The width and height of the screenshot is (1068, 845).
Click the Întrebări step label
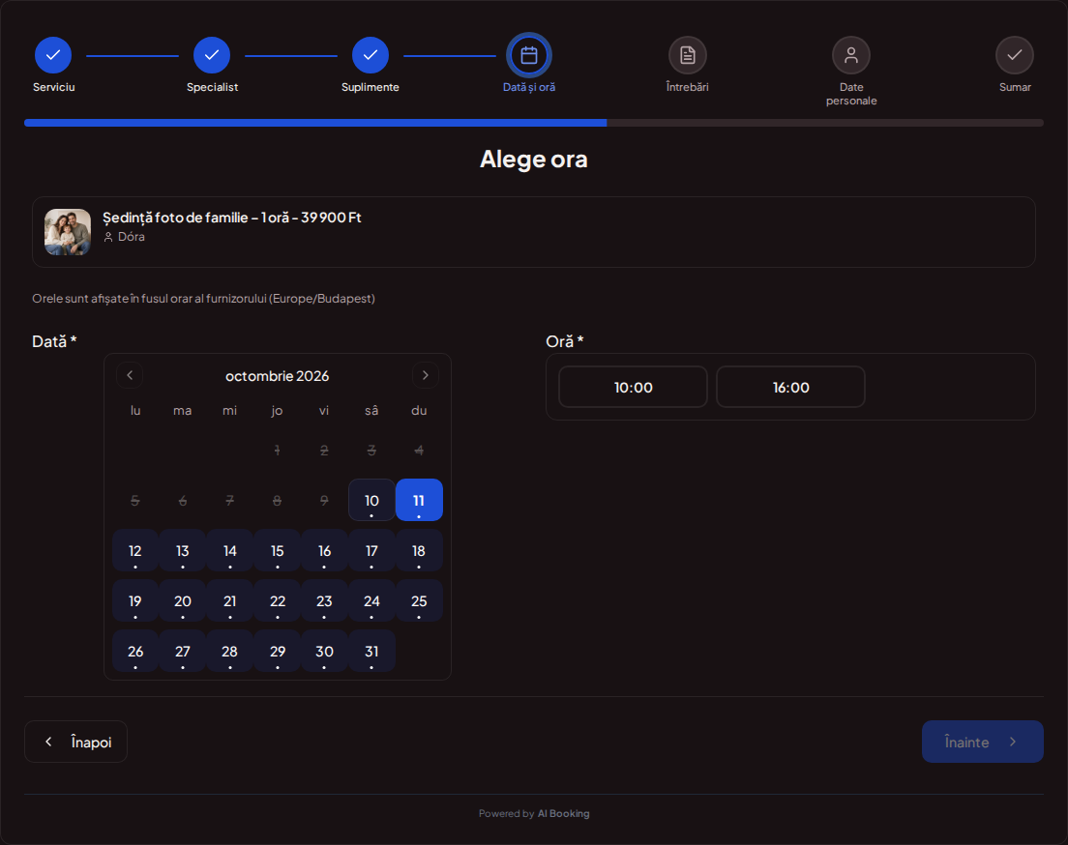pos(687,87)
